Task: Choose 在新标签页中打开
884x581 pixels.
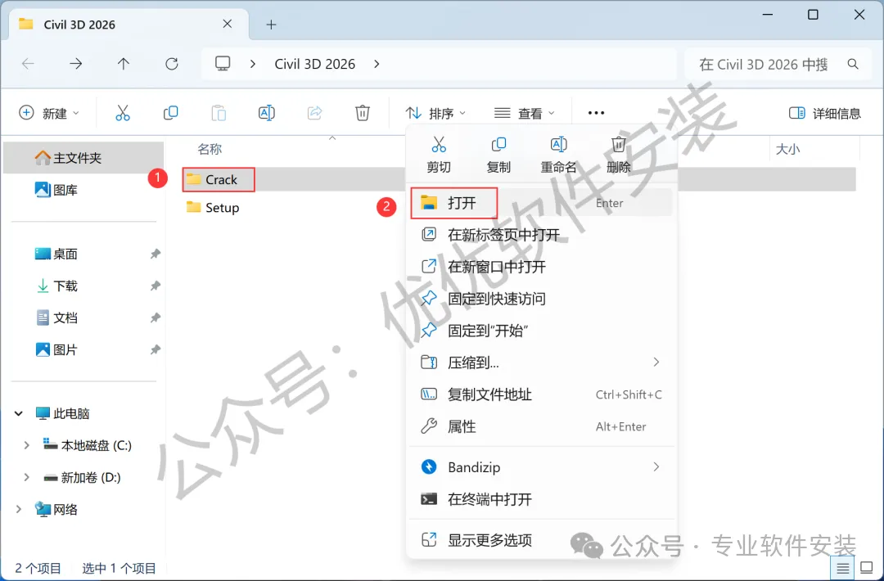Action: (x=541, y=234)
